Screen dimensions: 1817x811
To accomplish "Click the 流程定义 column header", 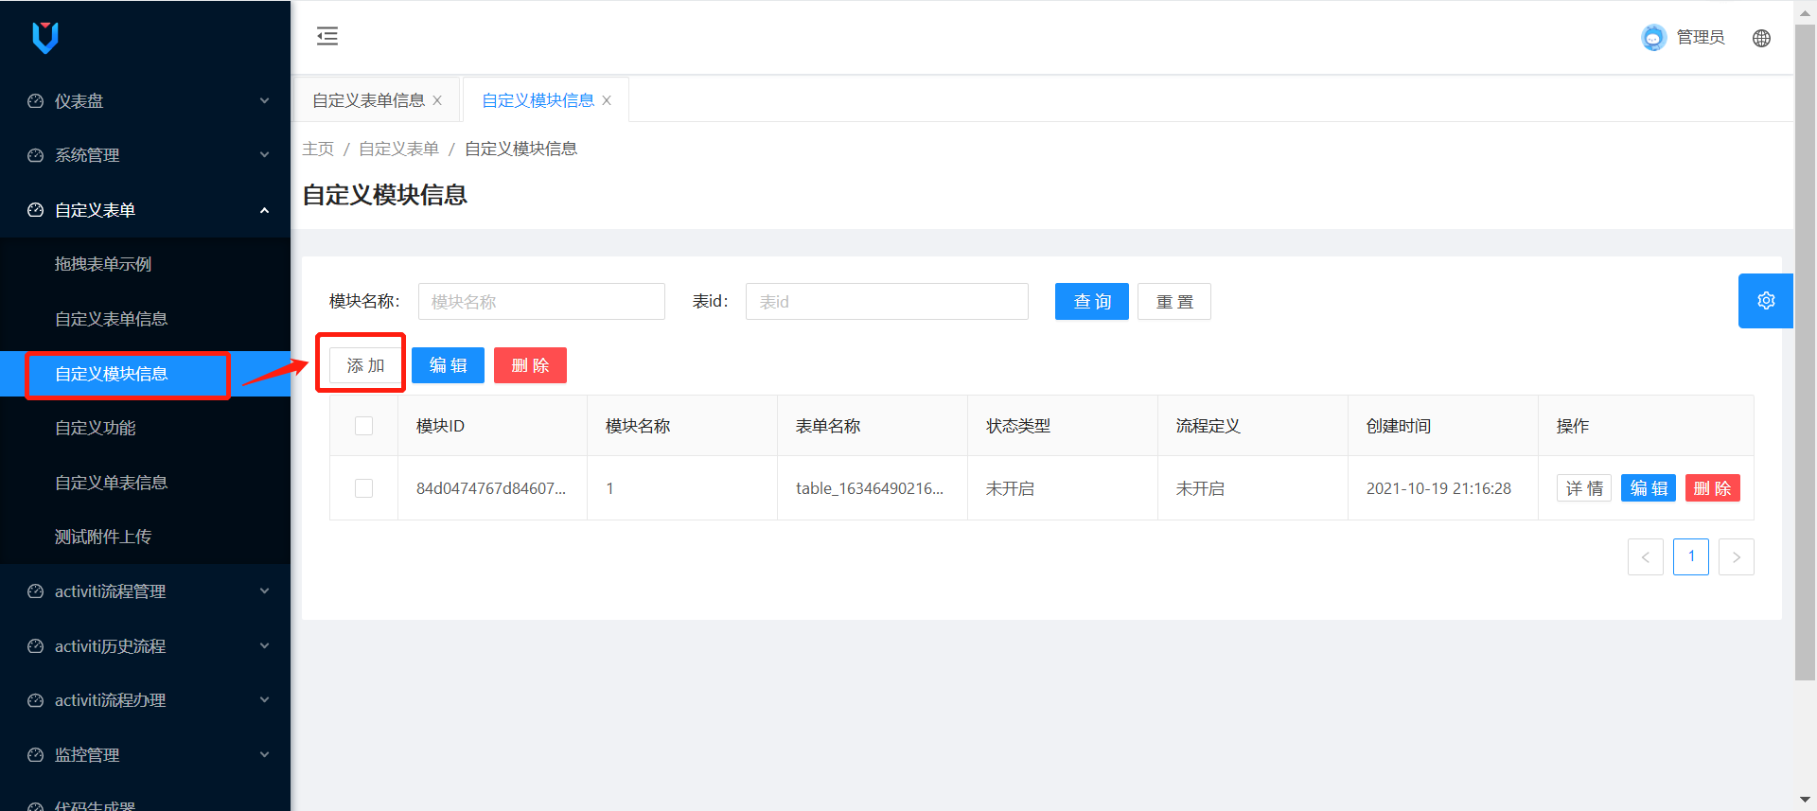I will (1208, 426).
